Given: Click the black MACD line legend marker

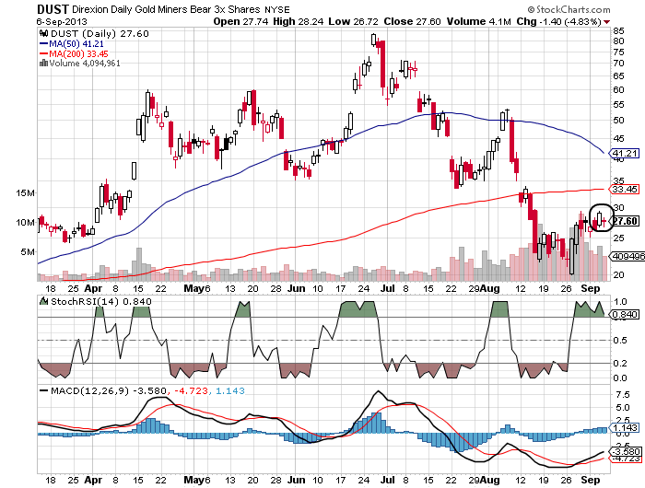Looking at the screenshot, I should [x=43, y=390].
